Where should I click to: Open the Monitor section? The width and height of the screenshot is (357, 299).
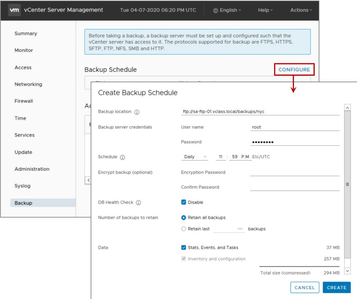[24, 50]
